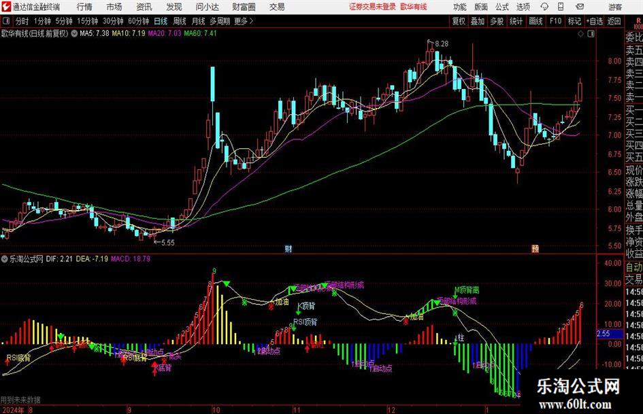This screenshot has height=414, width=643.
Task: Toggle the right info panel icon
Action: pos(591,34)
